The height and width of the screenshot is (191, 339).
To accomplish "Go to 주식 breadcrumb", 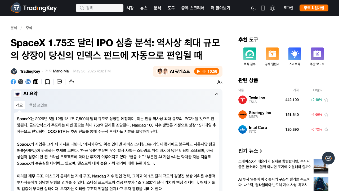I will [29, 28].
